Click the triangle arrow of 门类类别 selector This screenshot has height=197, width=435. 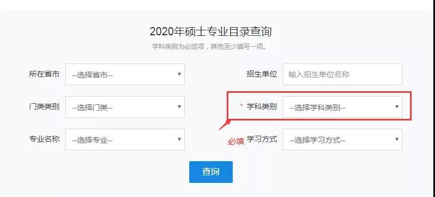pyautogui.click(x=179, y=107)
